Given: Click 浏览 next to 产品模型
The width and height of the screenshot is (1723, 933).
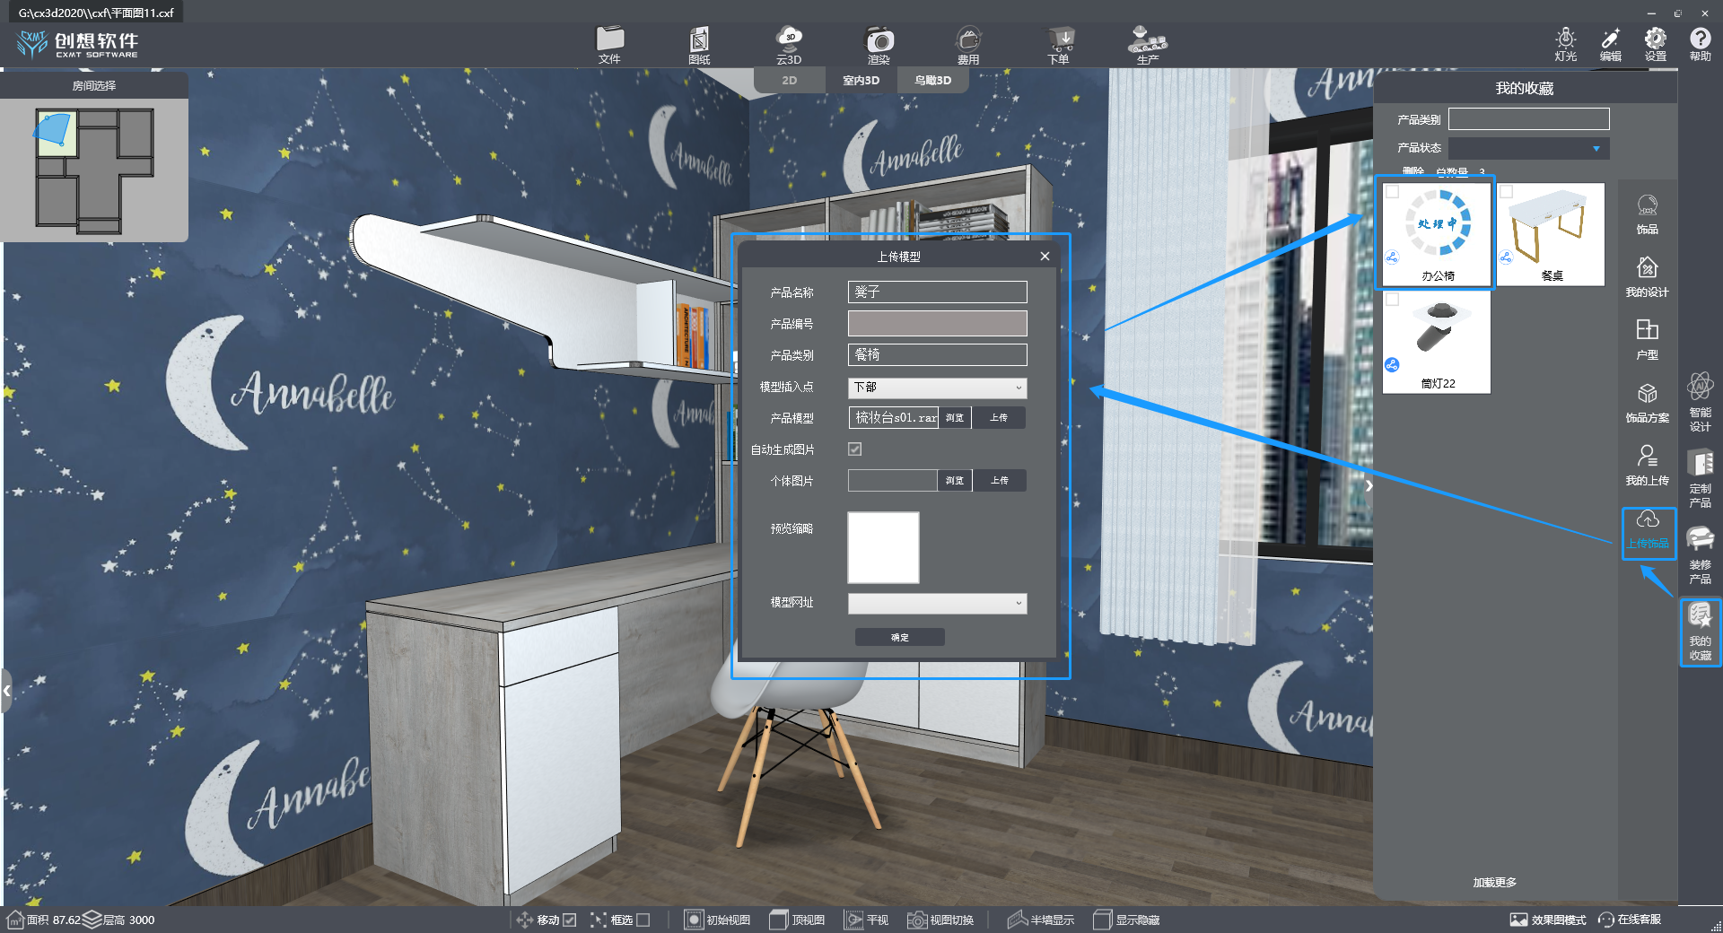Looking at the screenshot, I should [x=955, y=417].
